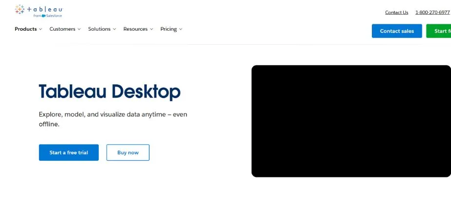Click the 1-800-270-6977 phone link

coord(432,12)
